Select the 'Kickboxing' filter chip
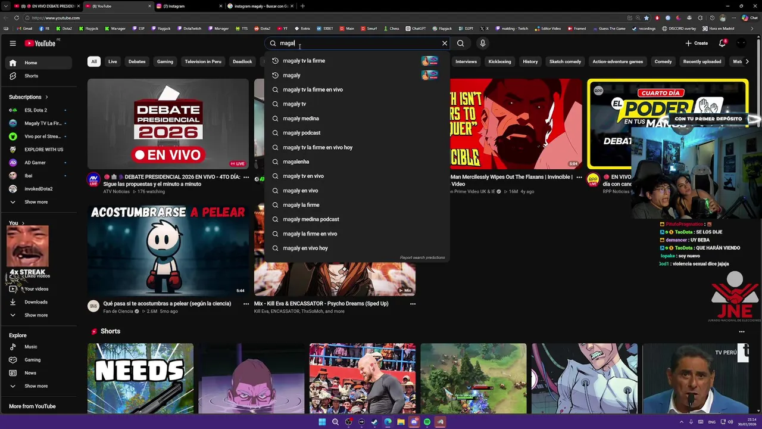 pyautogui.click(x=499, y=61)
